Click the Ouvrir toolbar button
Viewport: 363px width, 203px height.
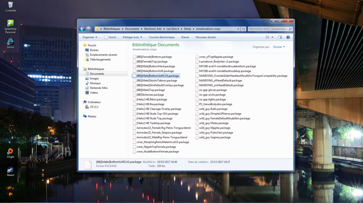click(110, 37)
